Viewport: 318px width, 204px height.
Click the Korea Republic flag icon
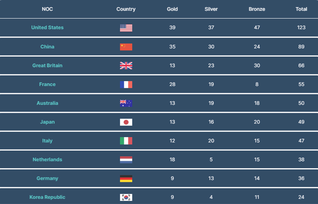pos(126,197)
